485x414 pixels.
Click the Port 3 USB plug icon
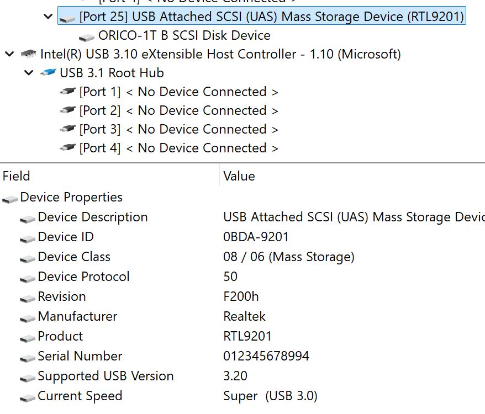tap(67, 129)
